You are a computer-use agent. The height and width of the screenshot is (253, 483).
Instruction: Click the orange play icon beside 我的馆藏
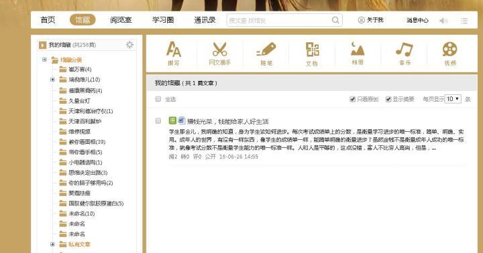[42, 46]
